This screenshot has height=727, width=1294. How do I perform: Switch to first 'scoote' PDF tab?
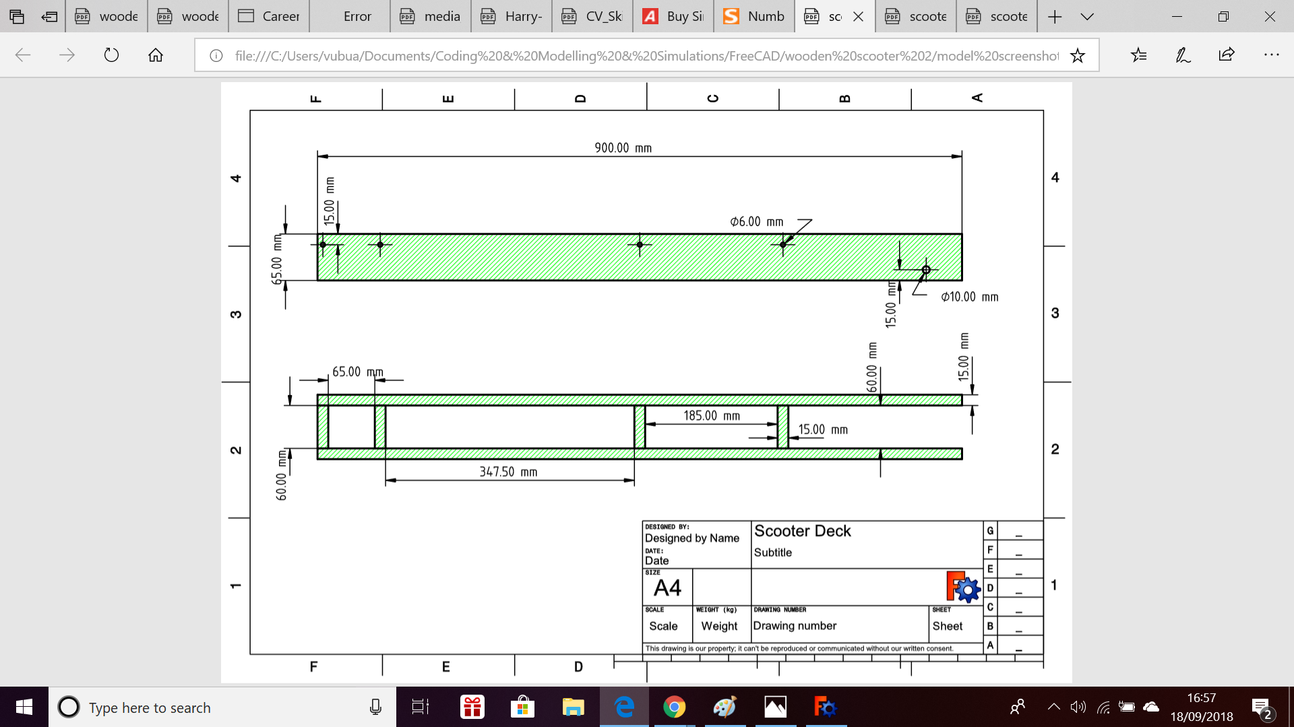tap(916, 16)
